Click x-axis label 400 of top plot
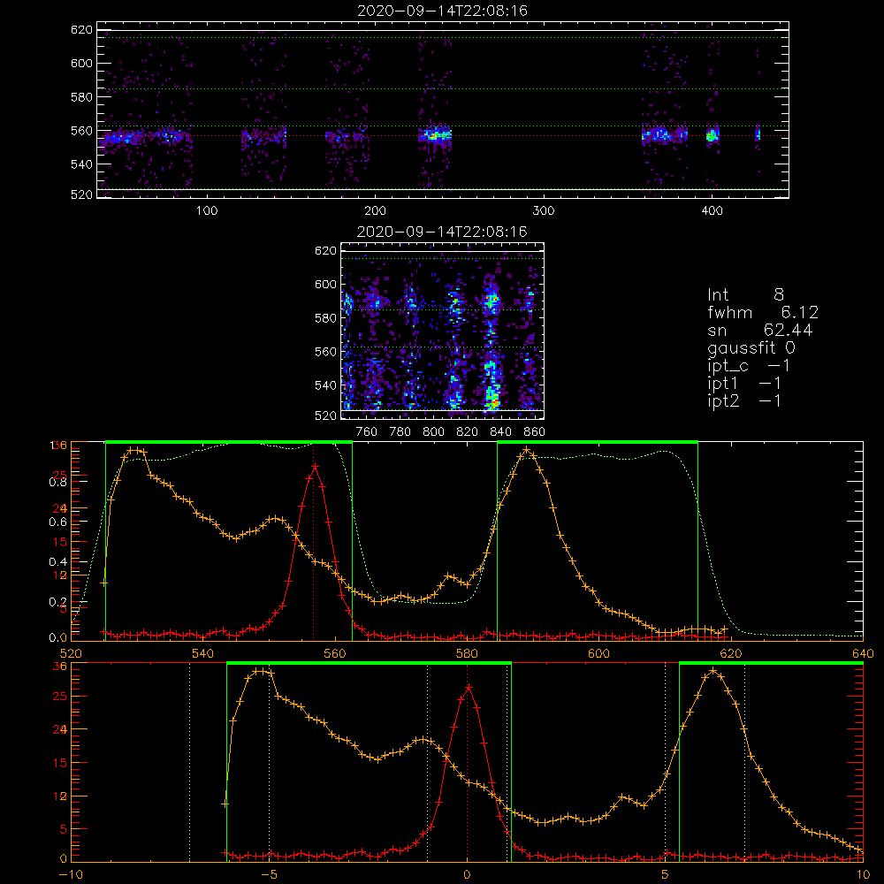Screen dimensions: 884x884 712,211
